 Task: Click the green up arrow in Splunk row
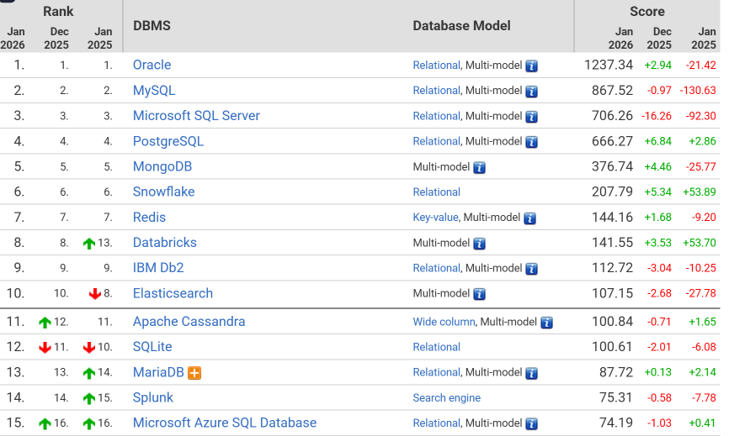pyautogui.click(x=88, y=398)
